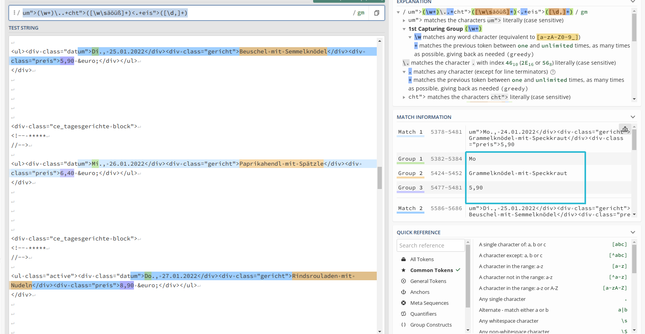Expand the cht"> literal match explanation

[404, 97]
